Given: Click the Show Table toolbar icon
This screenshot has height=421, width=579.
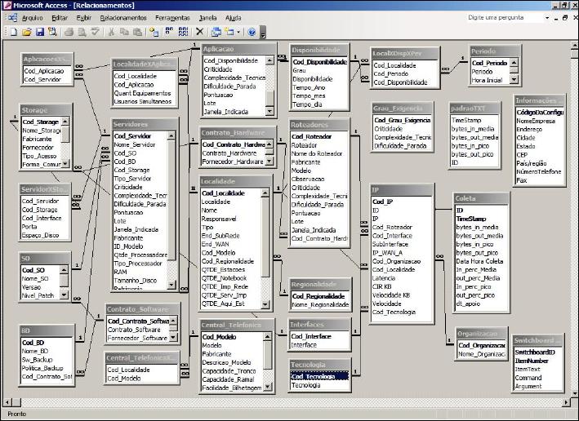Looking at the screenshot, I should (154, 32).
